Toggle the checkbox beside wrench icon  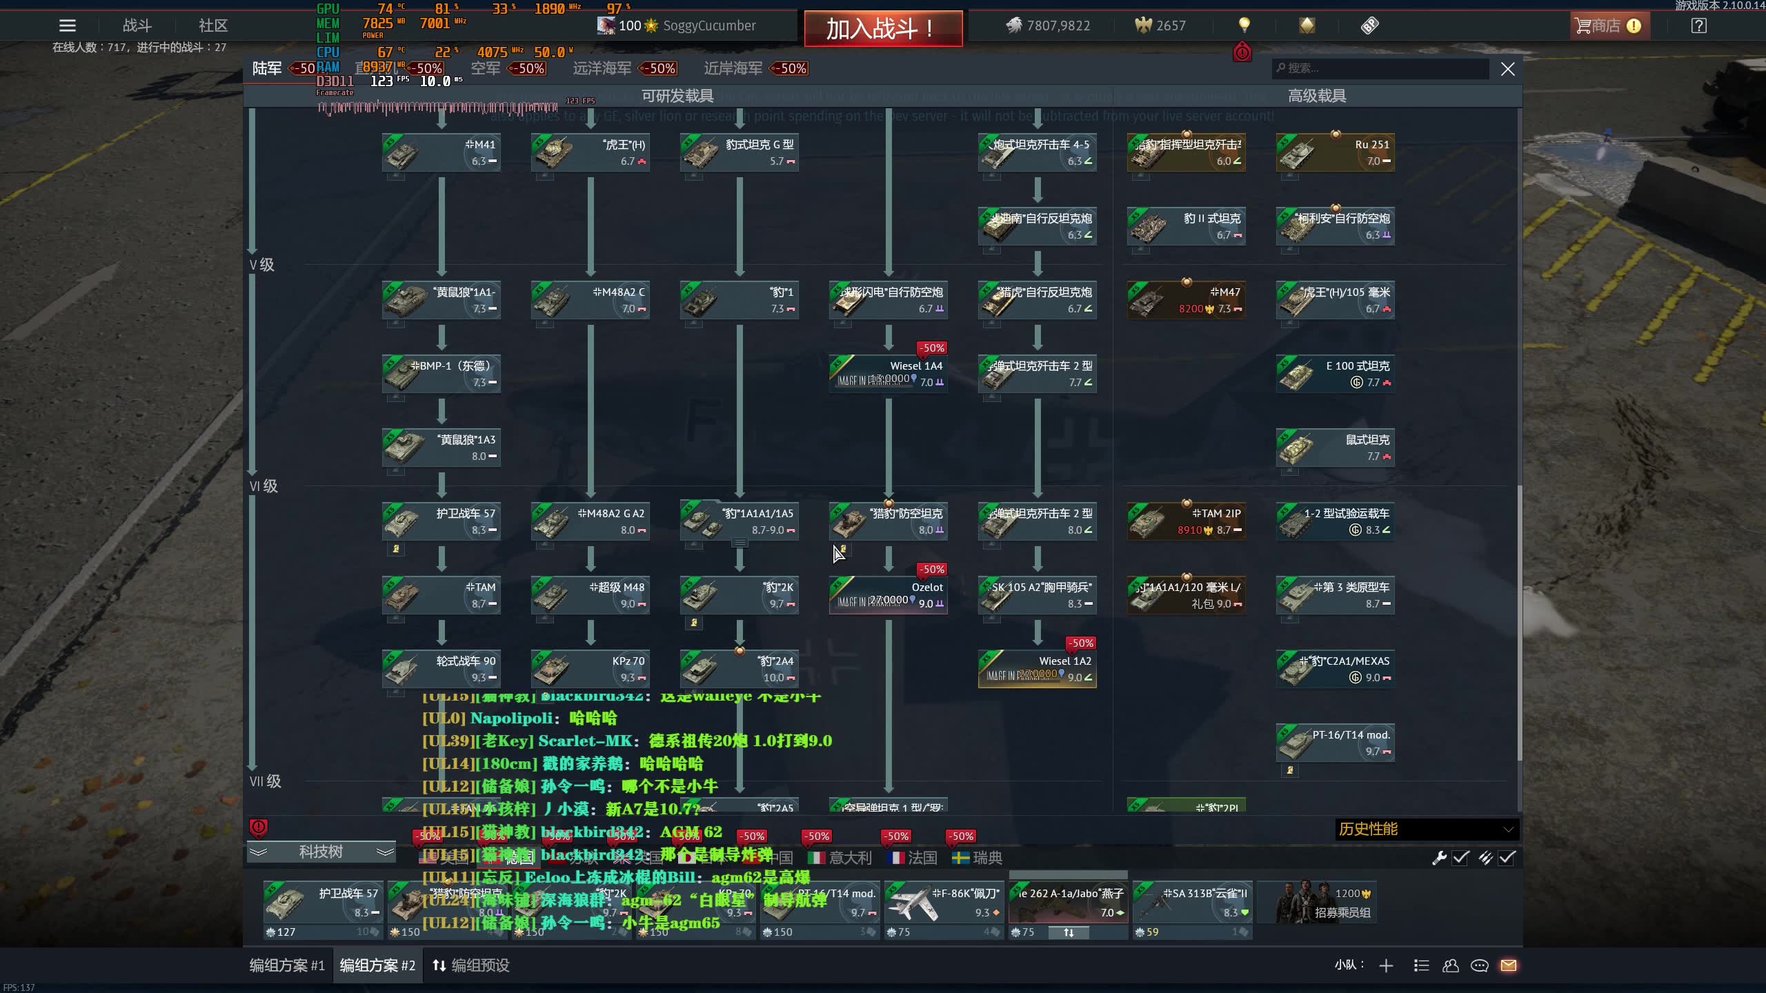tap(1460, 858)
